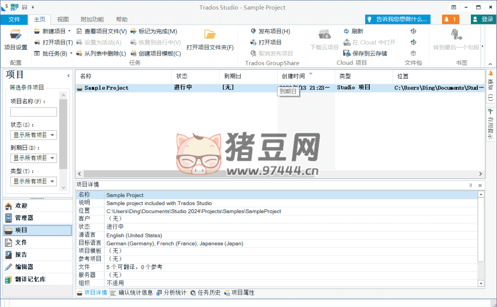This screenshot has height=307, width=497.
Task: Sort by 状态 column header
Action: point(196,76)
